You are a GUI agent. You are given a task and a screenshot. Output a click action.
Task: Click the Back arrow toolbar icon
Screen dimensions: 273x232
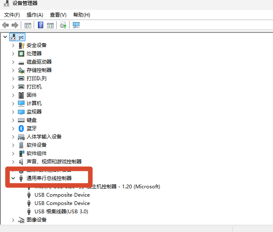[x=5, y=25]
